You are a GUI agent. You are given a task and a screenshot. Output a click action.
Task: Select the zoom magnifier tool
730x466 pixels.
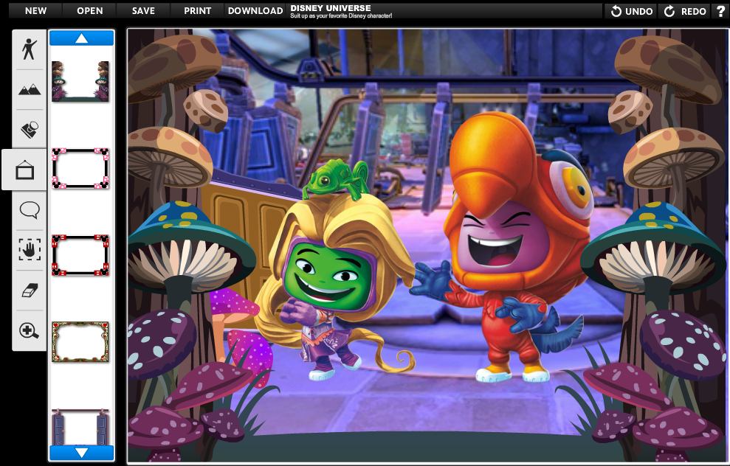[x=30, y=330]
